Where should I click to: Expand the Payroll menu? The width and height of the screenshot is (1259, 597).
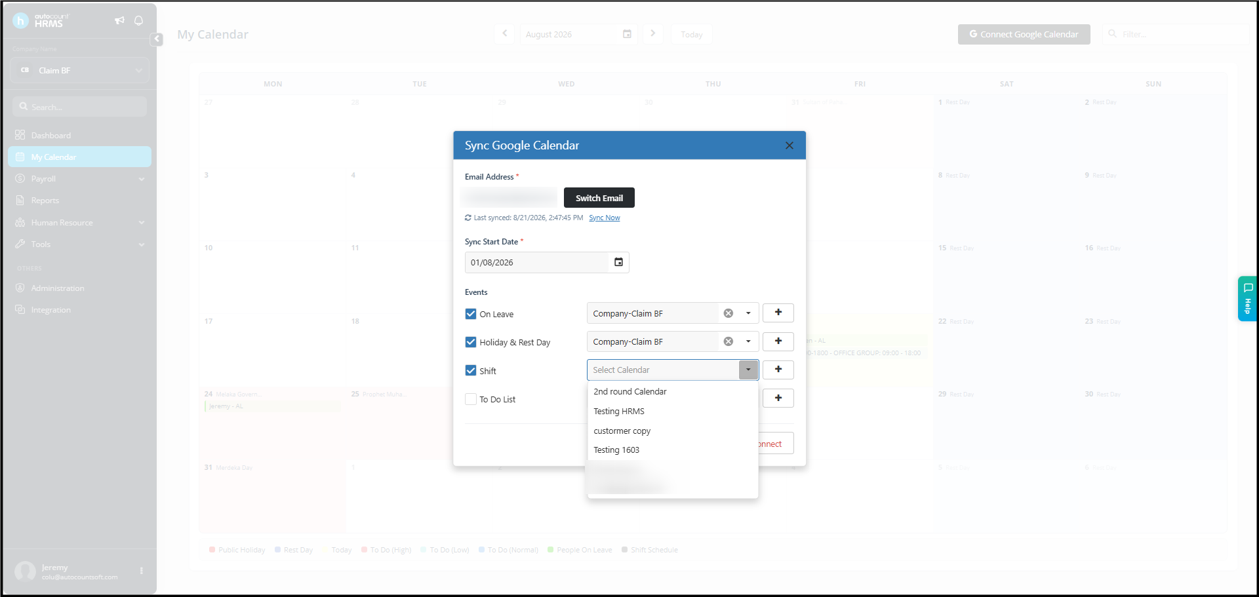[x=79, y=179]
